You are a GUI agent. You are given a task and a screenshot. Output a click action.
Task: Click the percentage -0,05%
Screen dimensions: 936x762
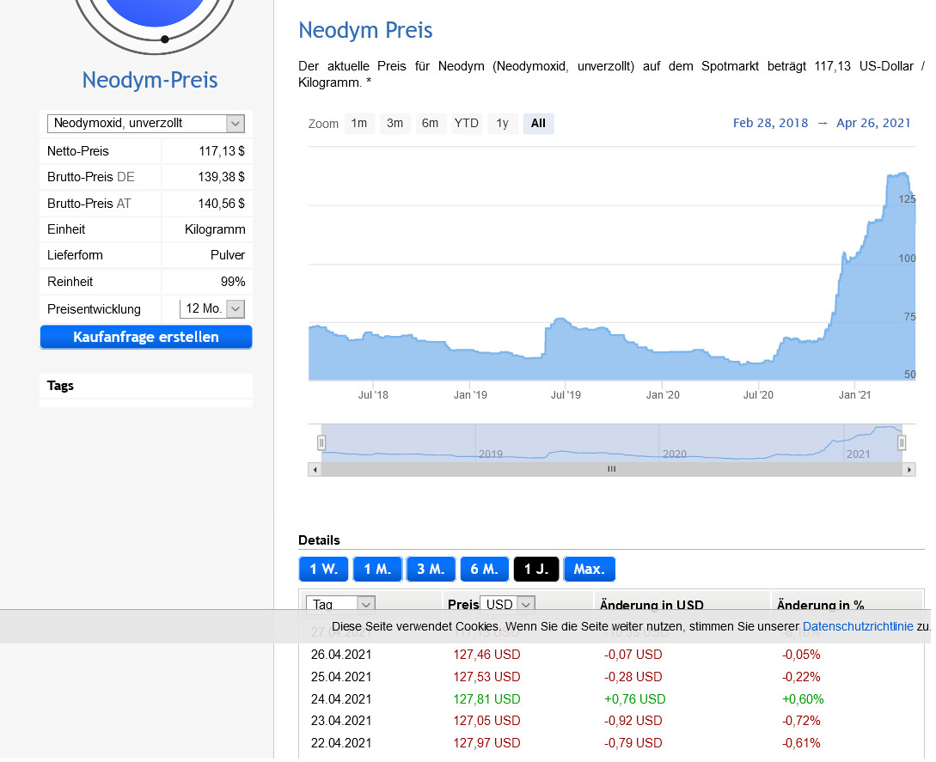tap(801, 655)
